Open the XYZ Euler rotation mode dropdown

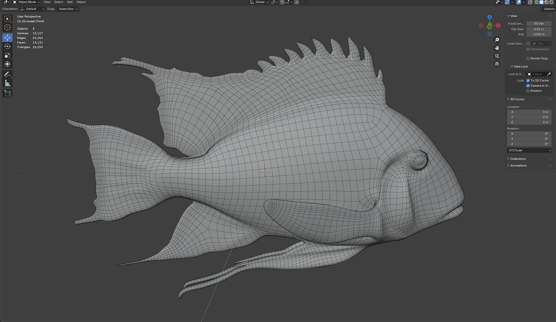pyautogui.click(x=529, y=150)
